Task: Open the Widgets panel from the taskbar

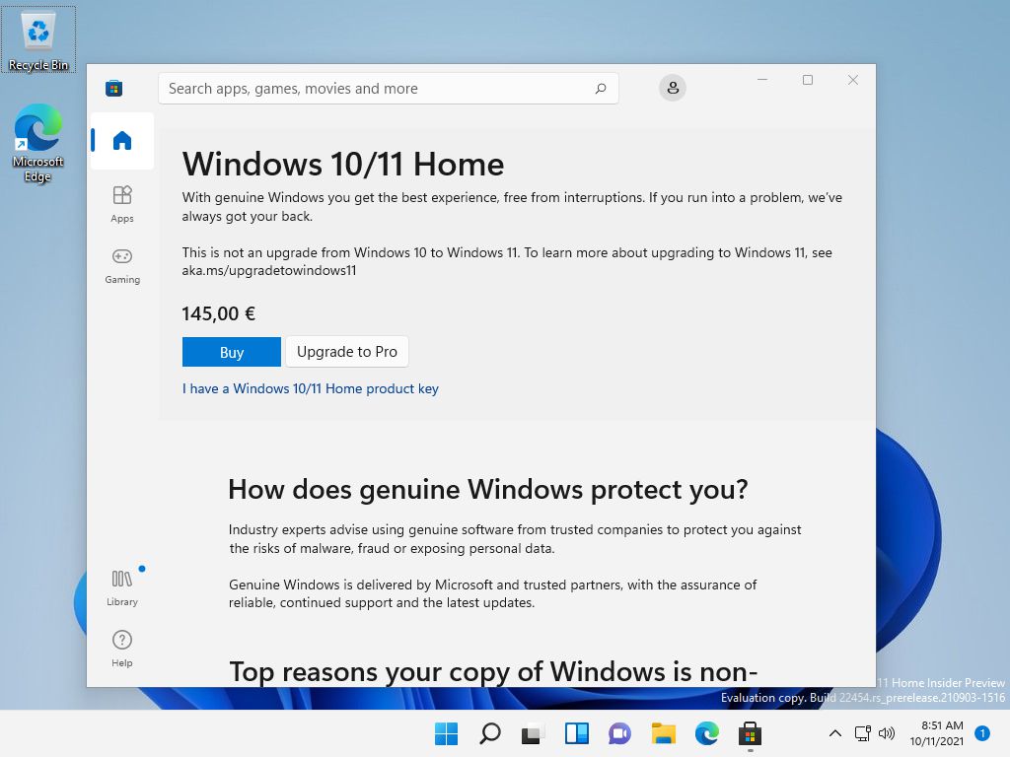Action: tap(576, 733)
